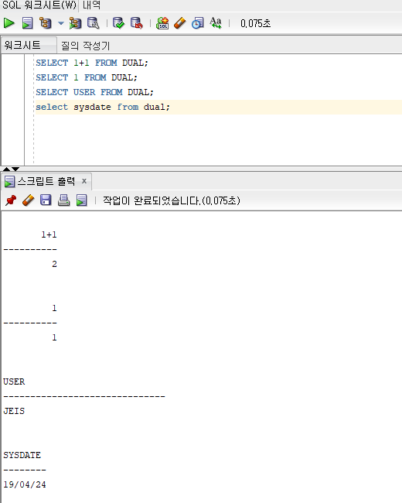Click the select sysdate from dual line
402x503 pixels.
[x=103, y=107]
